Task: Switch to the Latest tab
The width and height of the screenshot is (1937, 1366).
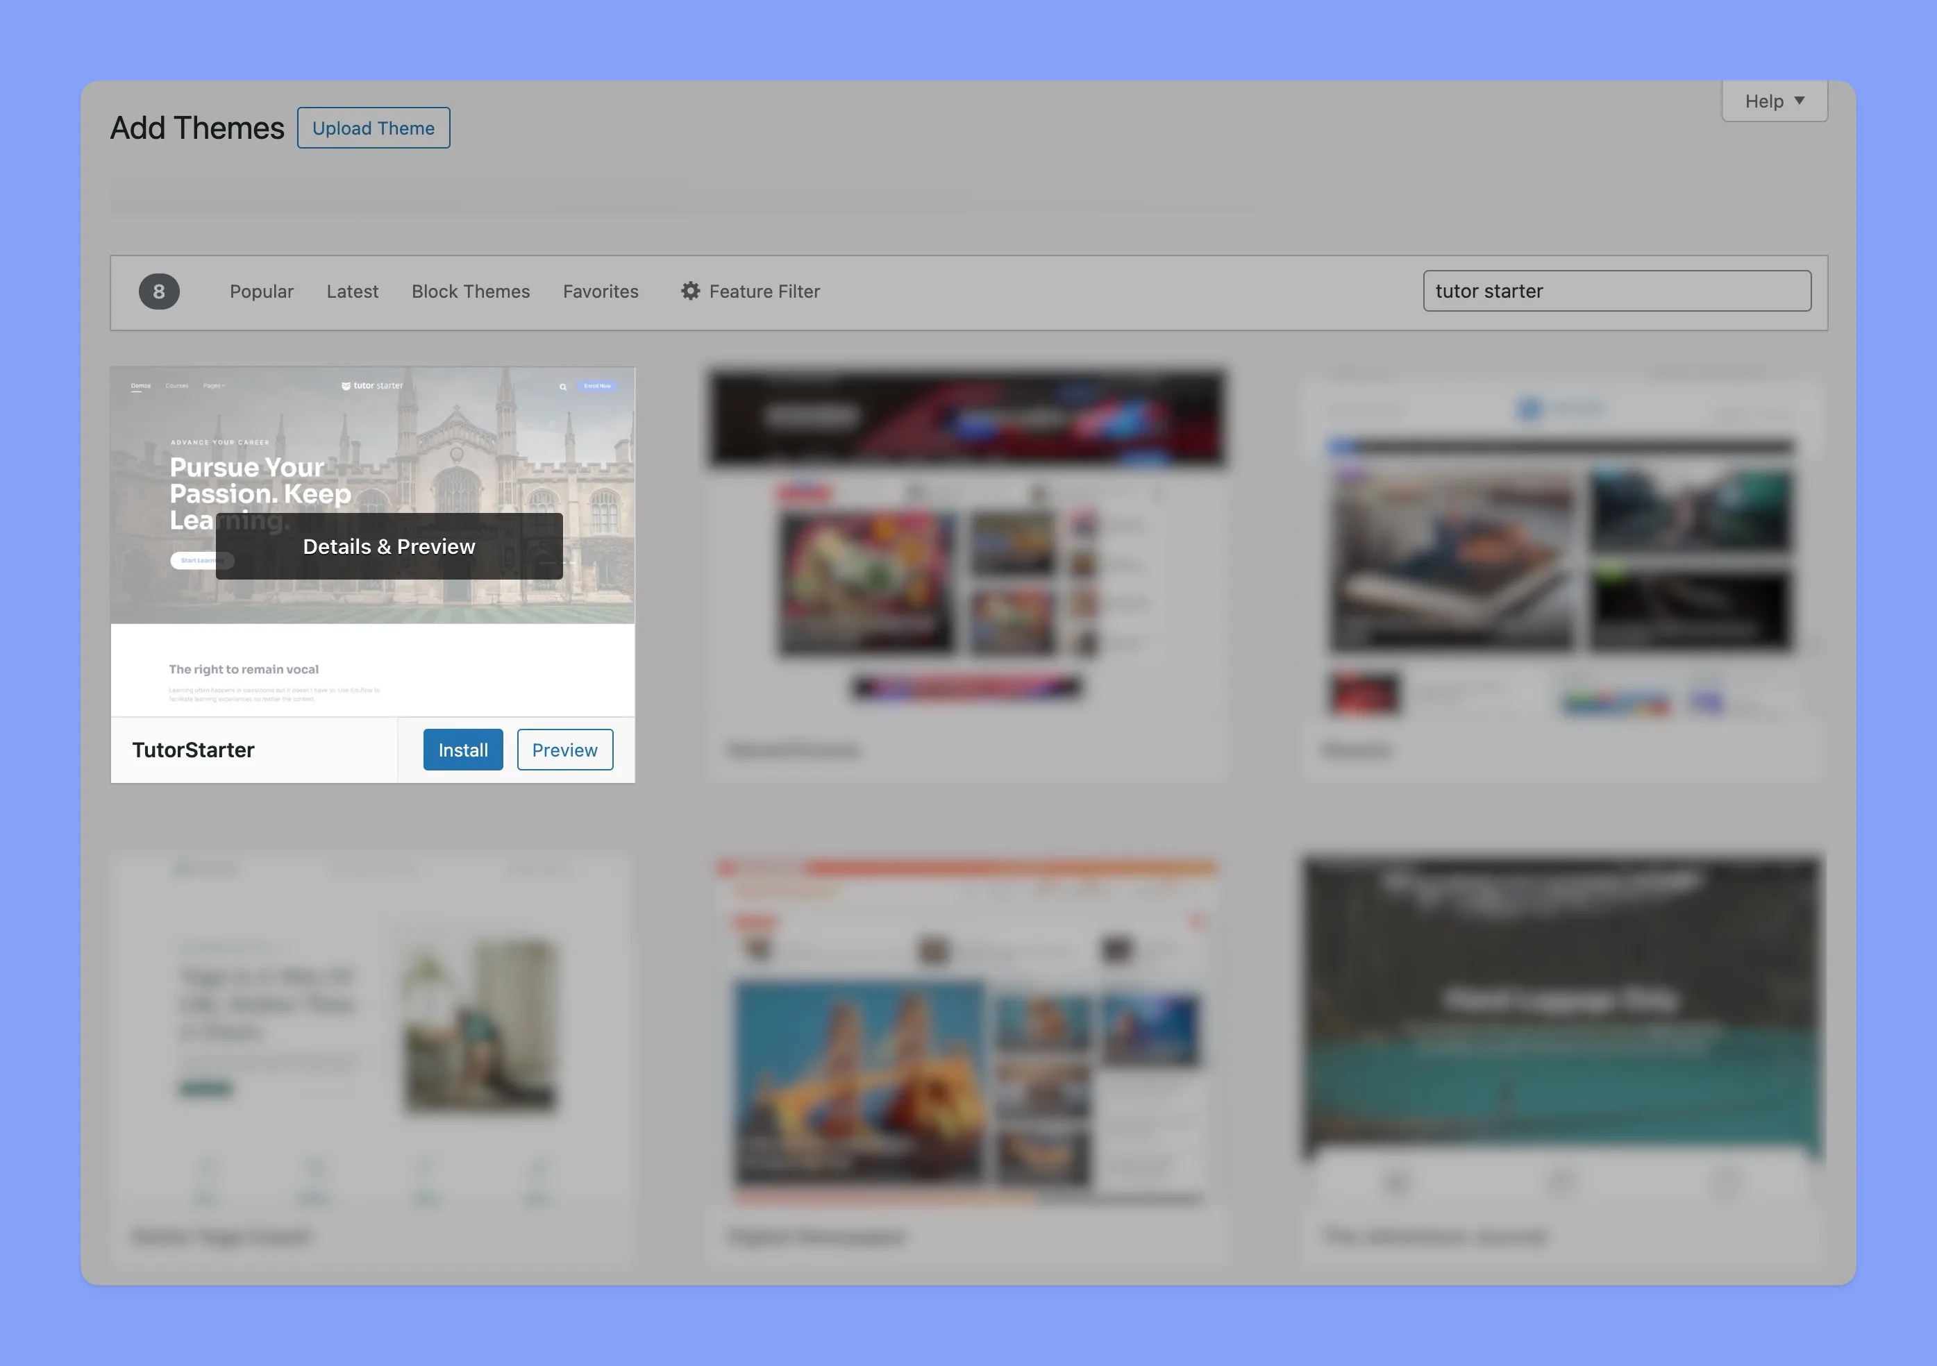Action: pos(353,292)
